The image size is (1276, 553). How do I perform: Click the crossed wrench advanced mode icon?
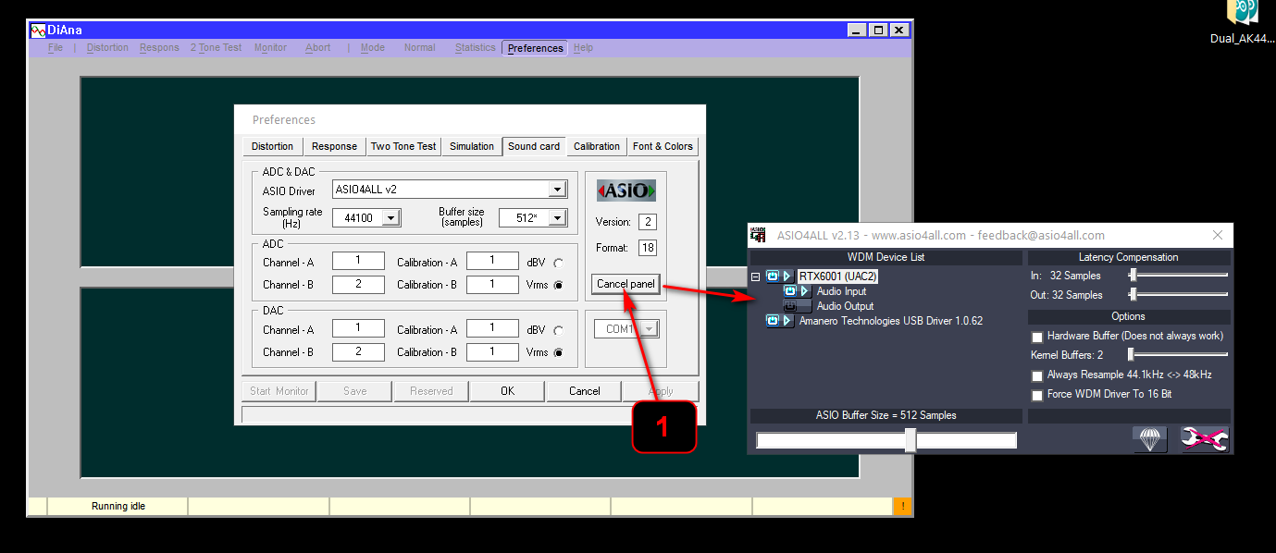point(1205,439)
